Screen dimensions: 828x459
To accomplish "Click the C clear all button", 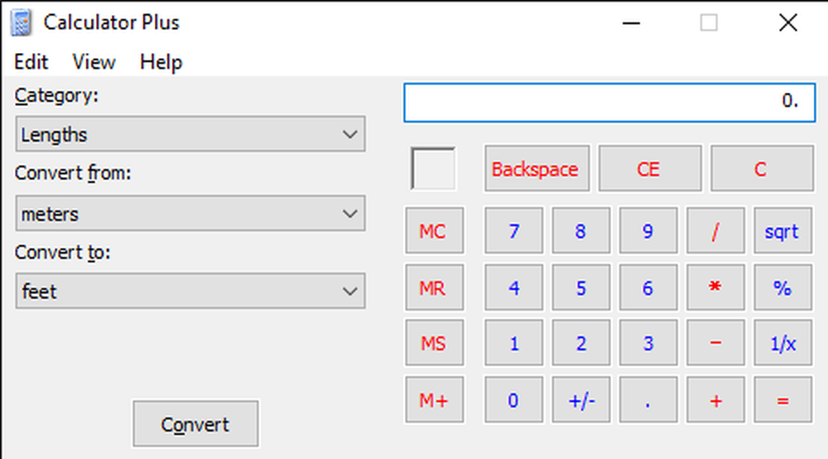I will click(762, 168).
